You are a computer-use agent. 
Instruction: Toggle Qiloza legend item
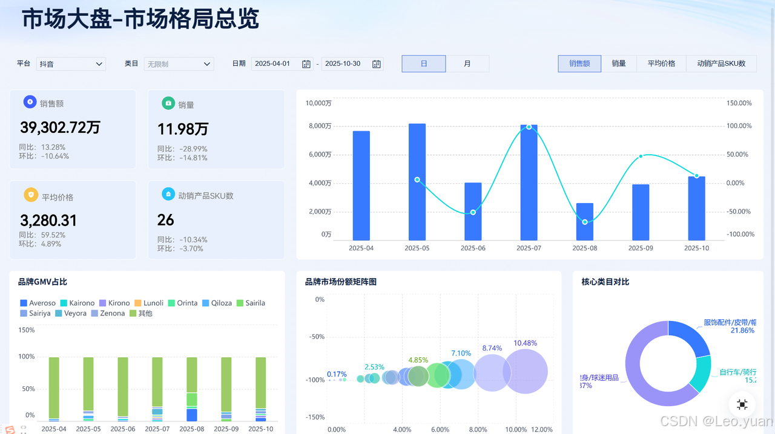coord(217,303)
